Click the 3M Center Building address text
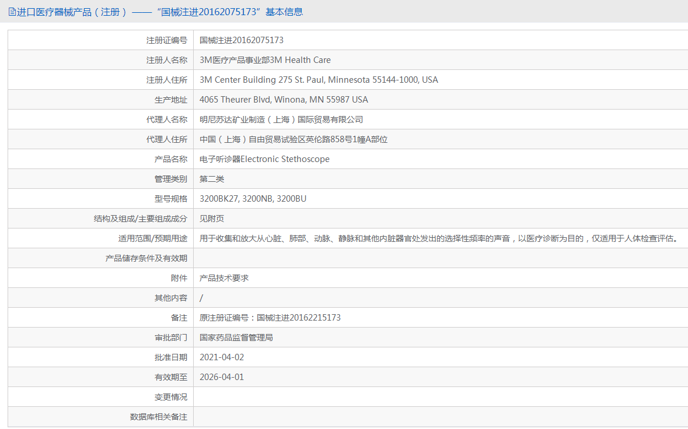The height and width of the screenshot is (429, 688). [x=318, y=80]
